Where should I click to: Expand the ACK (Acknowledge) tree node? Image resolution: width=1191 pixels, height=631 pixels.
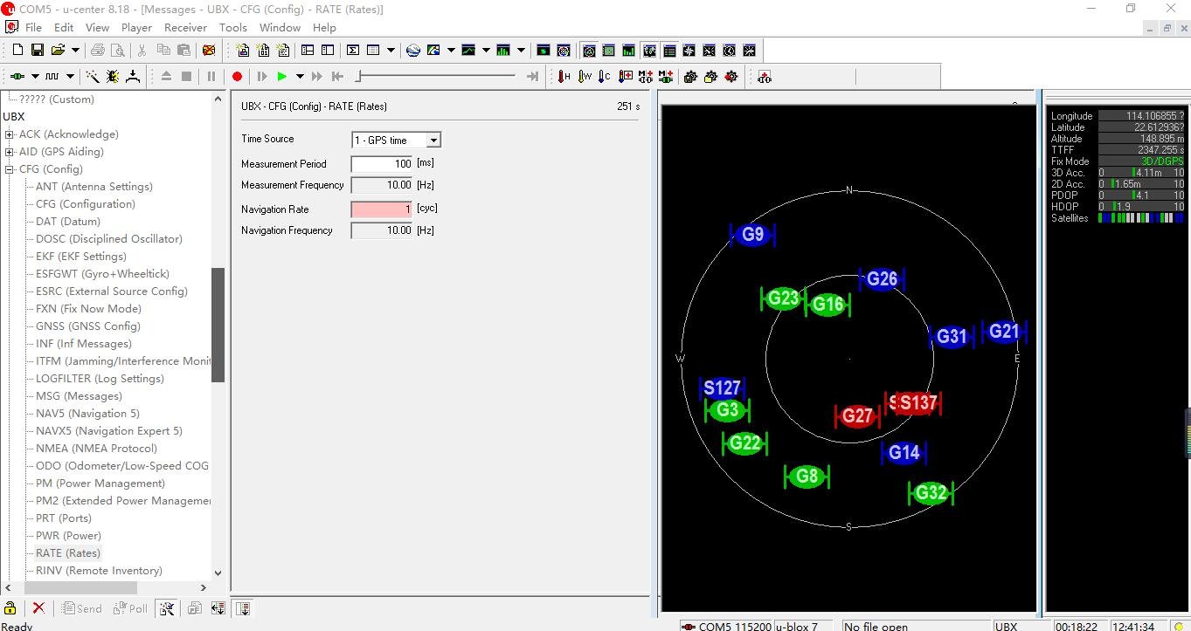click(10, 134)
